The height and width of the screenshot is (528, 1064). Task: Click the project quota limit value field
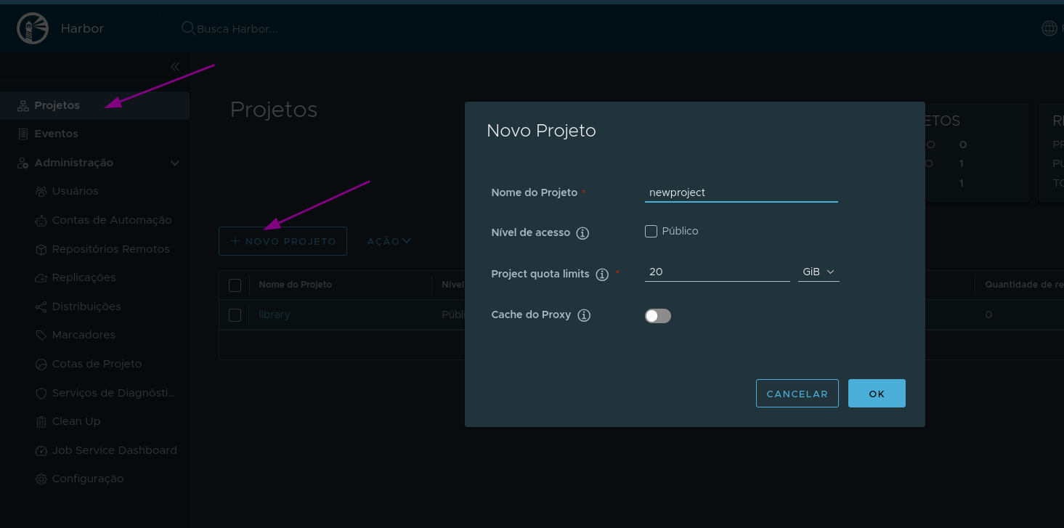tap(717, 272)
